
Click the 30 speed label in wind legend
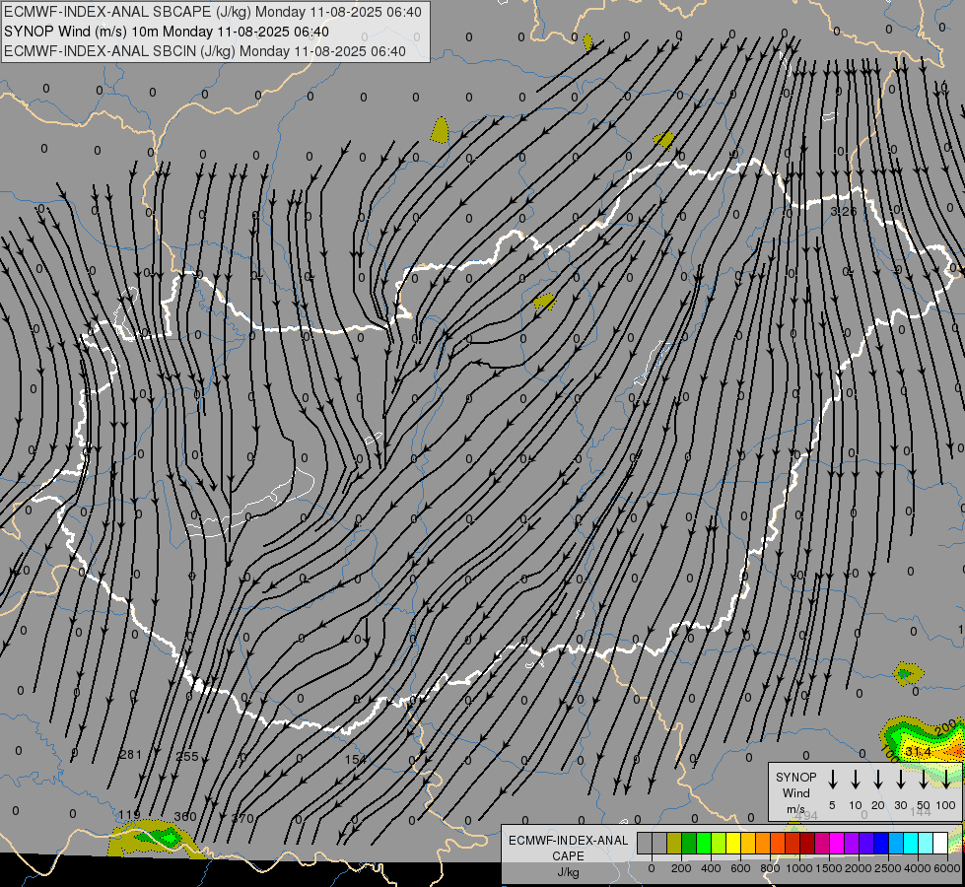pos(900,805)
